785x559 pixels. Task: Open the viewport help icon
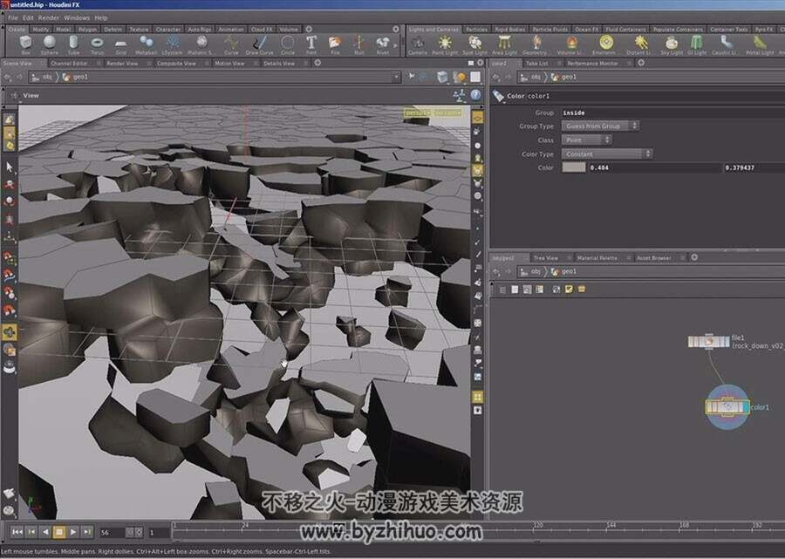coord(475,95)
